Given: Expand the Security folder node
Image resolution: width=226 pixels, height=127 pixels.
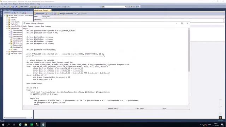Looking at the screenshot, I should click(x=7, y=20).
